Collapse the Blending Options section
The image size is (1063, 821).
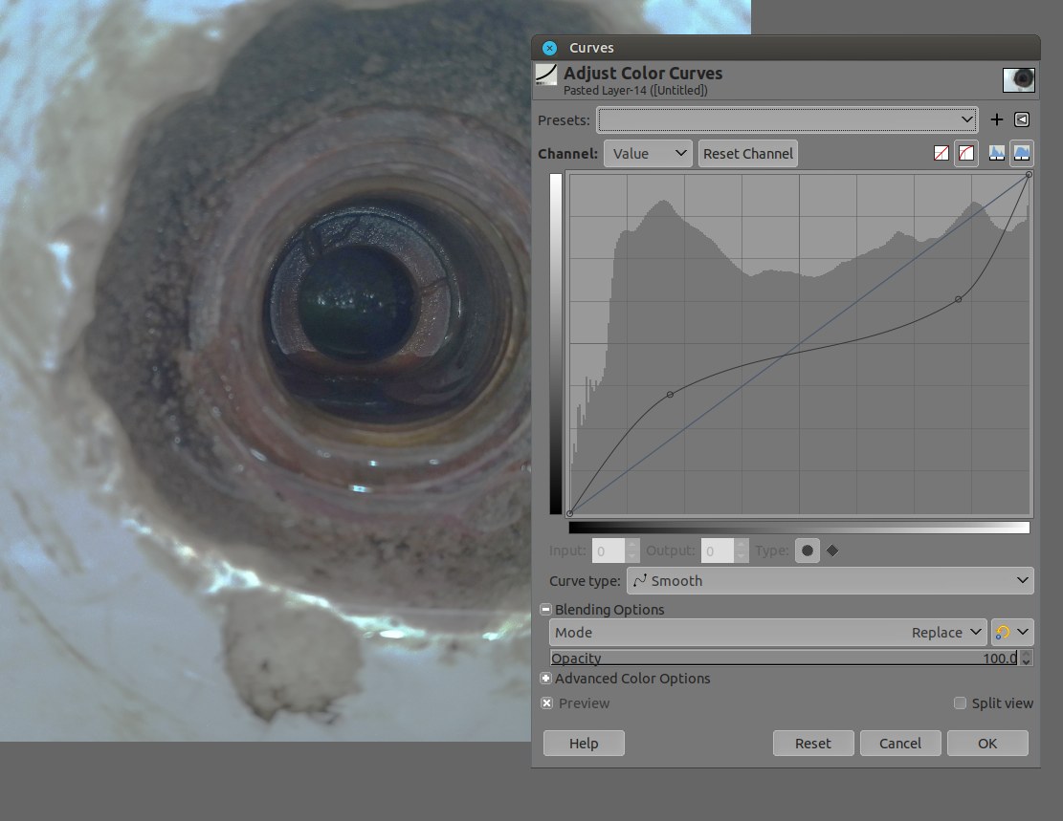(x=545, y=609)
